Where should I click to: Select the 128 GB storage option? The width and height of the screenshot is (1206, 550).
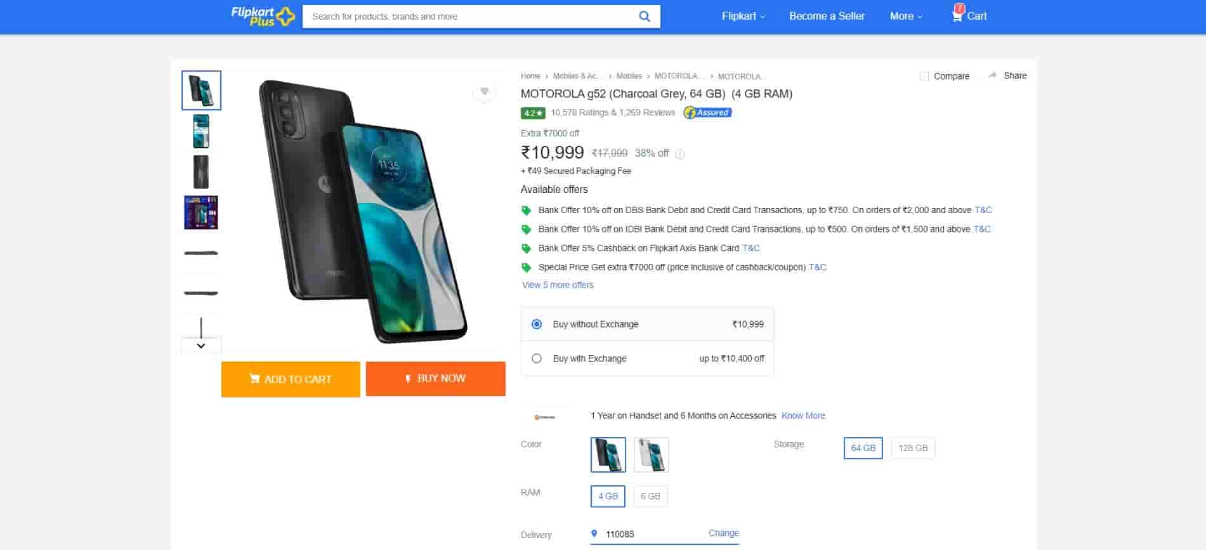(x=912, y=448)
